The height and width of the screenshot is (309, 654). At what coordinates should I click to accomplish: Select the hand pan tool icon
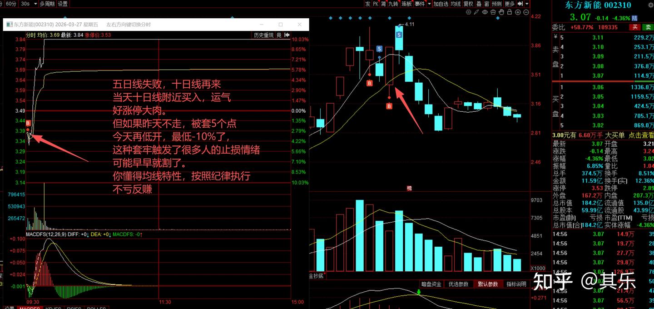[x=501, y=12]
